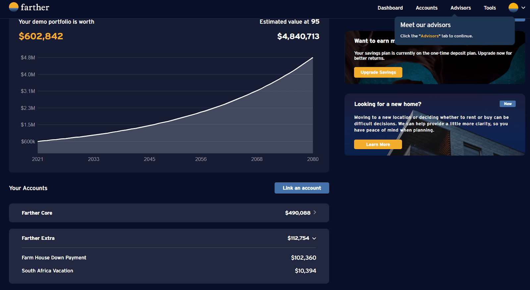Click the Upgrade Savings button
Viewport: 530px width, 290px height.
click(x=378, y=72)
